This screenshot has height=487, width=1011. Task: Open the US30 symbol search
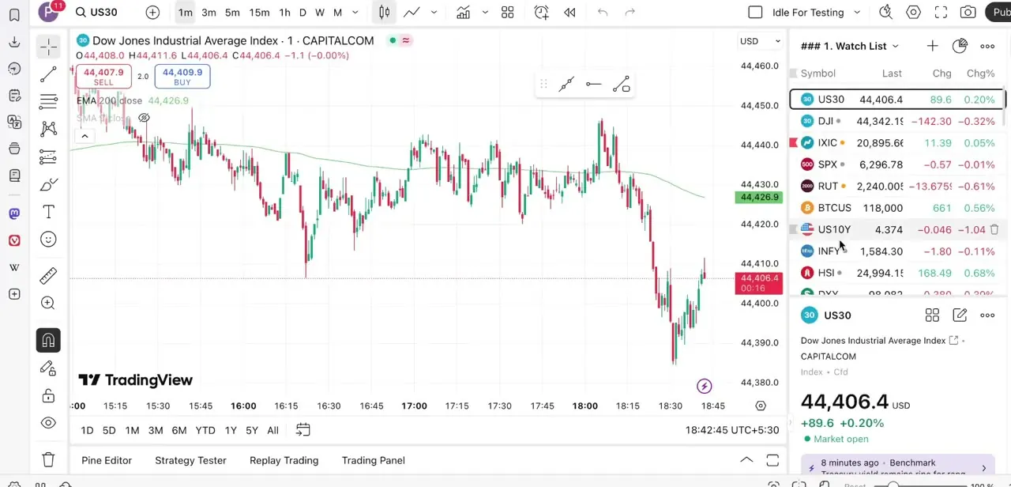96,12
